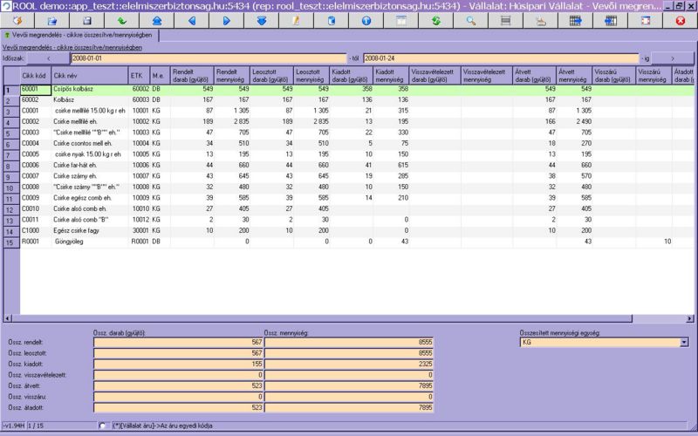Viewport: 698px width, 436px height.
Task: Go to next record with right arrow
Action: (226, 20)
